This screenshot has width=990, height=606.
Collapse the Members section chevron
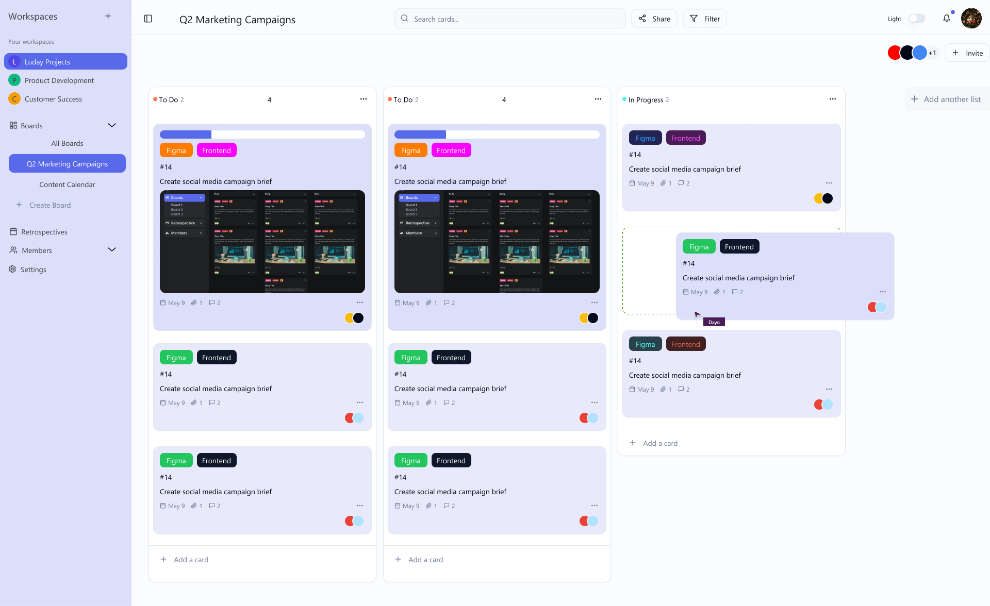(112, 249)
